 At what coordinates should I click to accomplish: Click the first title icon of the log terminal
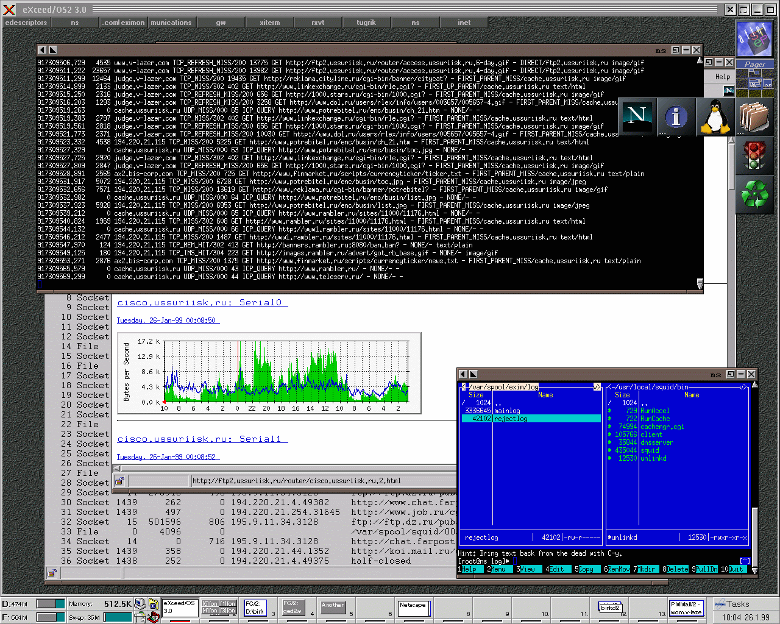[42, 50]
